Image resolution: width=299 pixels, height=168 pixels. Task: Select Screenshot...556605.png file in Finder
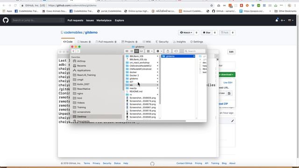coord(142,98)
